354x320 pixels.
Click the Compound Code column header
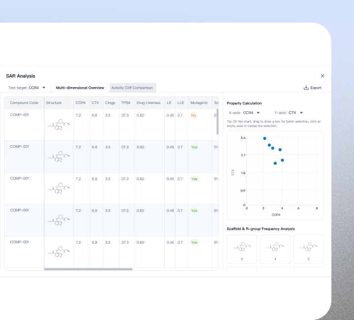[x=24, y=103]
